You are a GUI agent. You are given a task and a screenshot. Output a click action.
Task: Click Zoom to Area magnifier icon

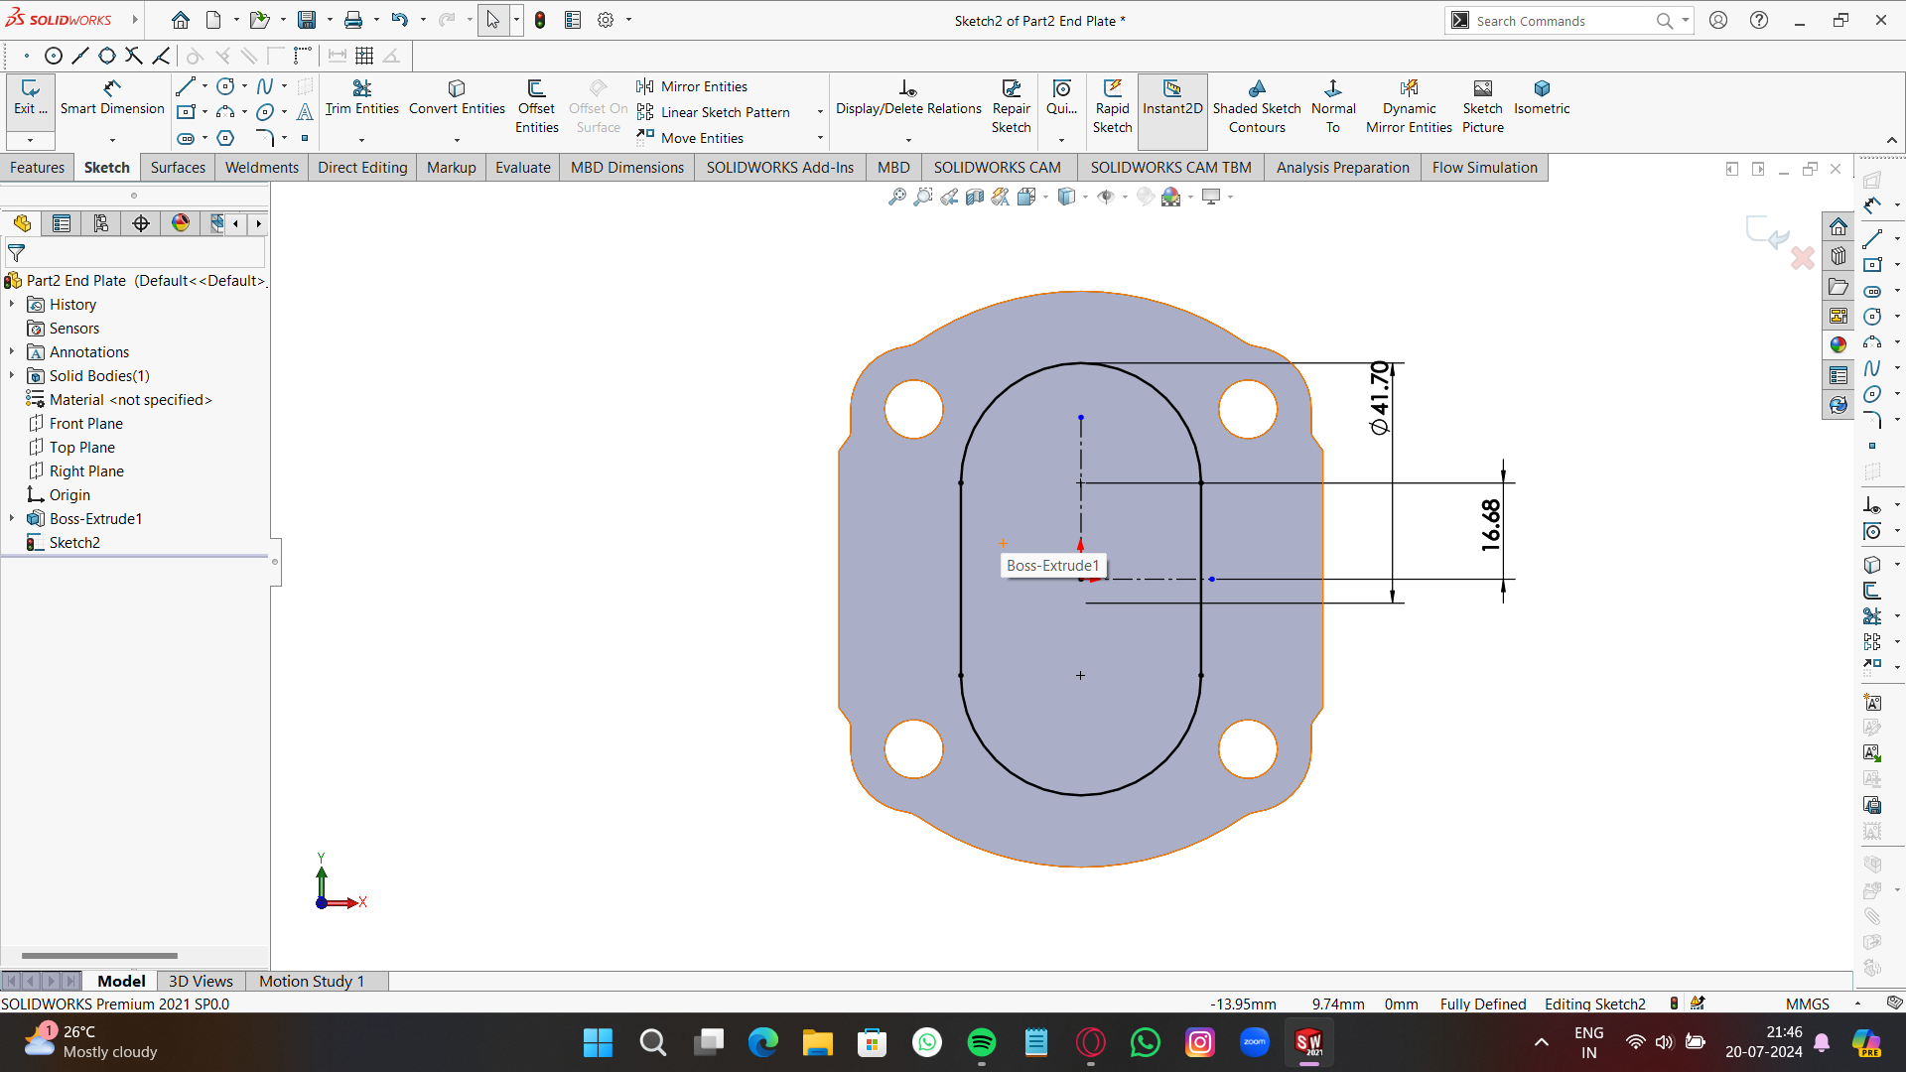(x=923, y=197)
